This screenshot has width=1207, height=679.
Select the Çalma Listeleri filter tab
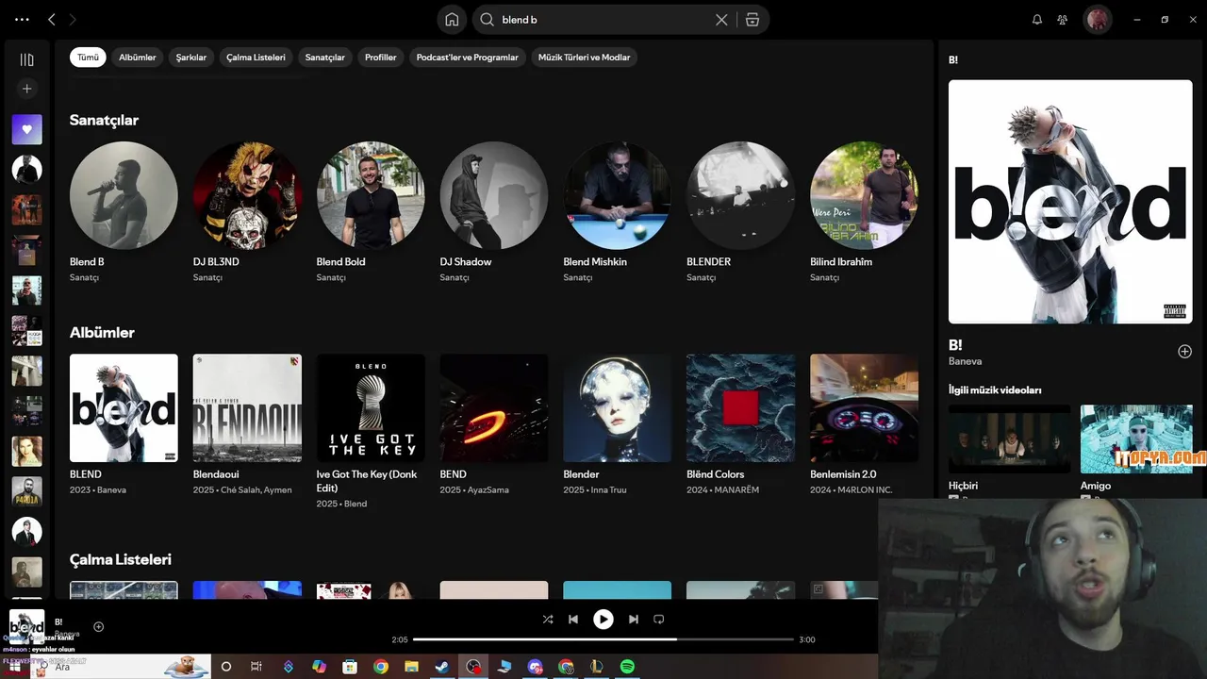256,58
